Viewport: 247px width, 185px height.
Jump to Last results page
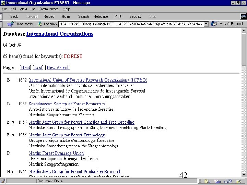pos(38,67)
